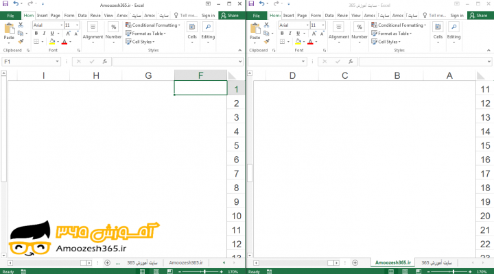Switch to Normal view in right window
Viewport: 494px width, 274px height.
tap(391, 271)
